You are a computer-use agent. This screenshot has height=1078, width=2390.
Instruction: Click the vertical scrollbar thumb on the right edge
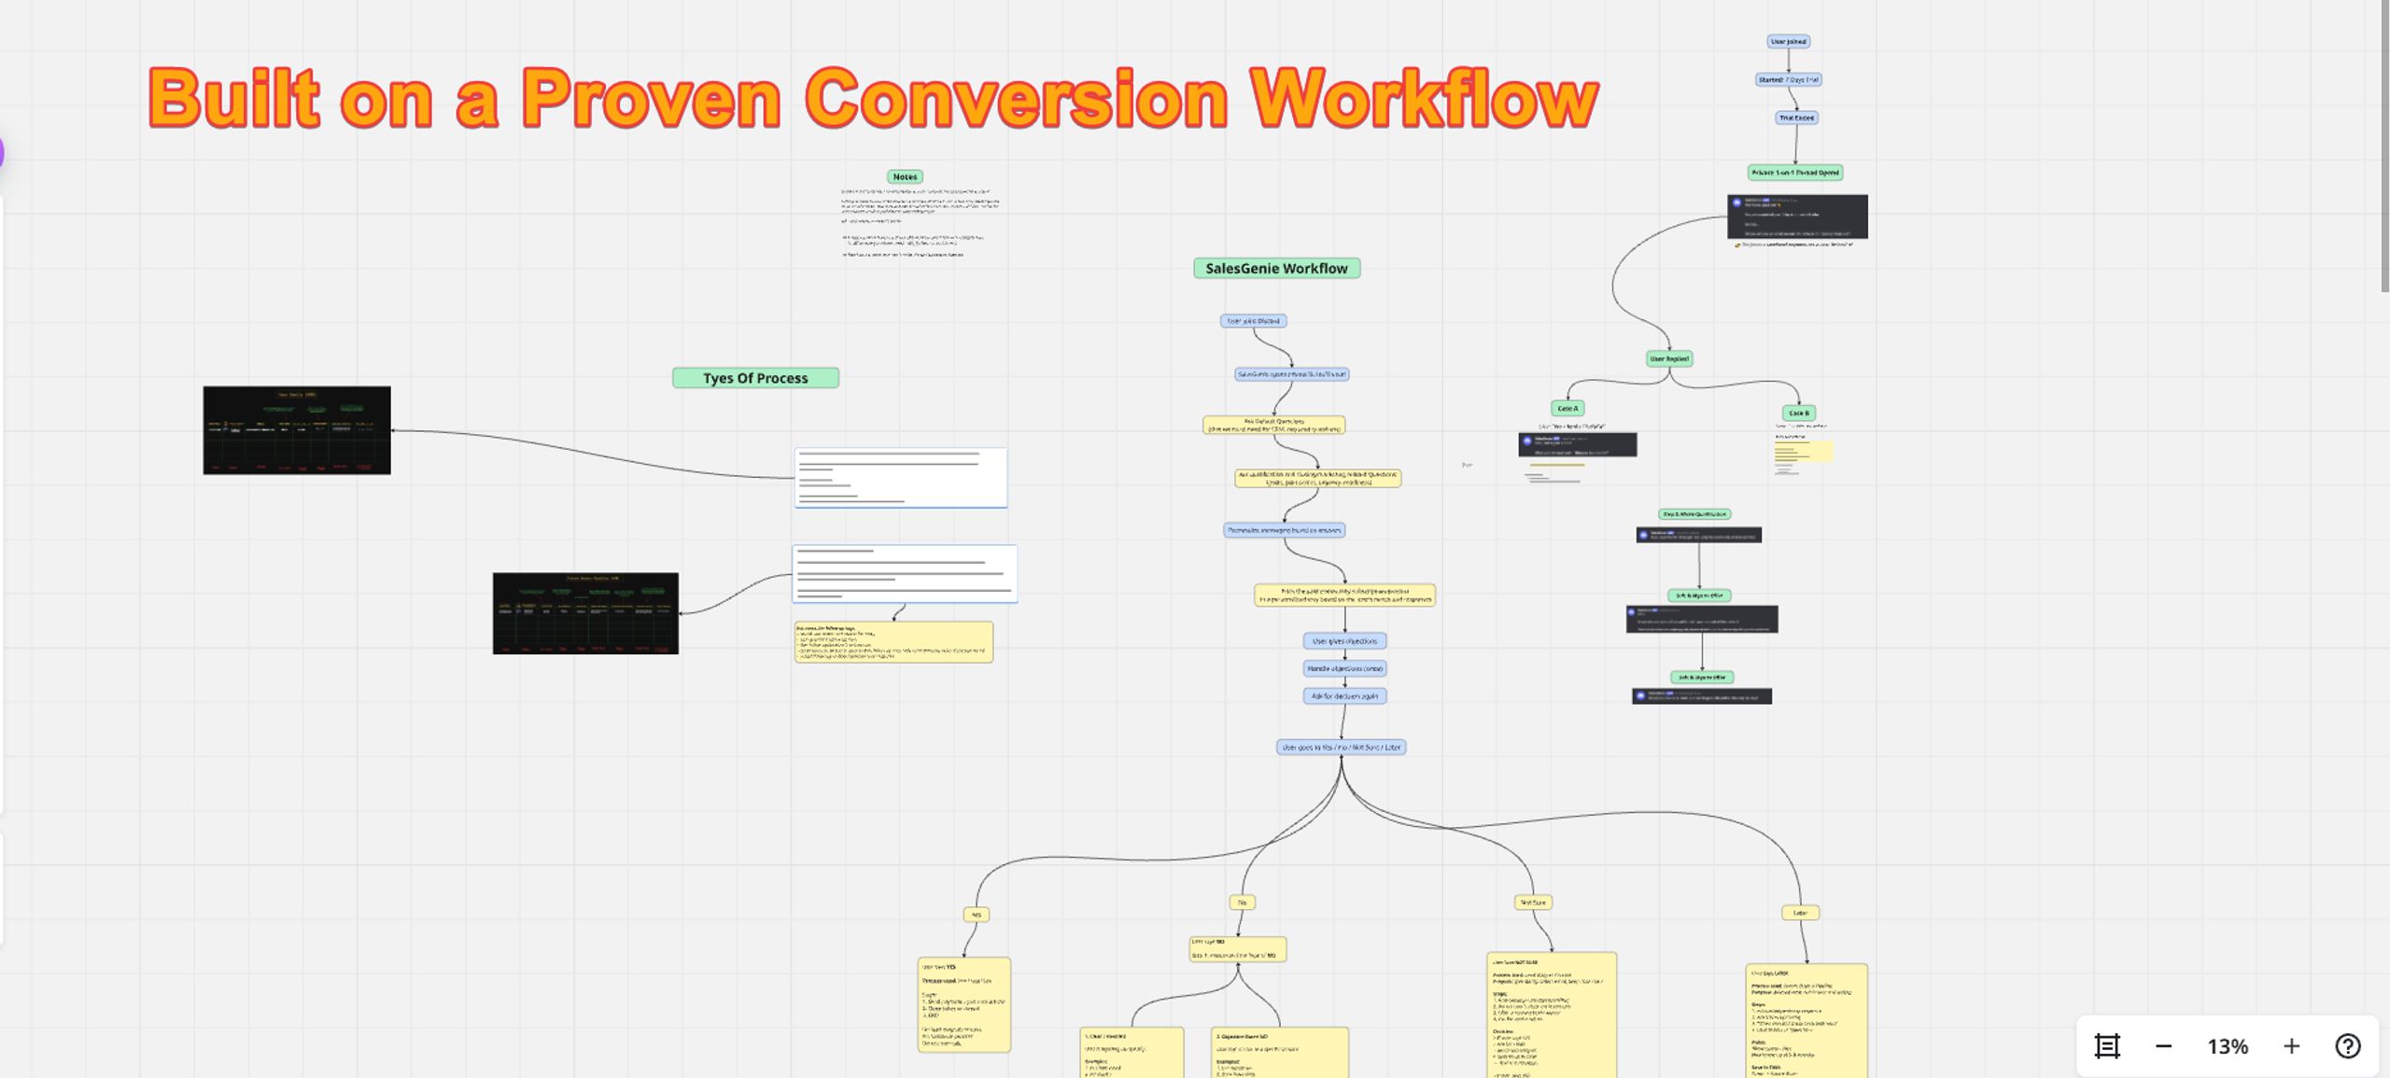tap(2385, 147)
